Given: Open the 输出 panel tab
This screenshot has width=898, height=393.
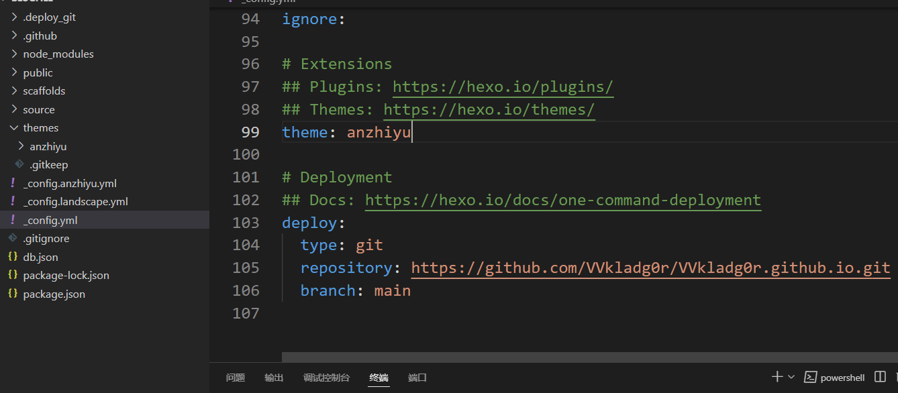Looking at the screenshot, I should (274, 378).
